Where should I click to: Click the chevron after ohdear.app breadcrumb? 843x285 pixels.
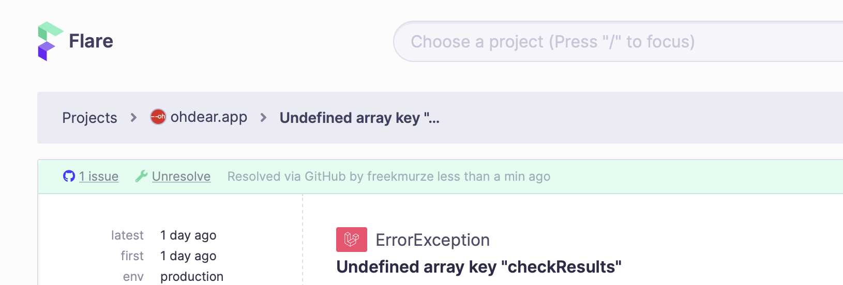coord(263,118)
